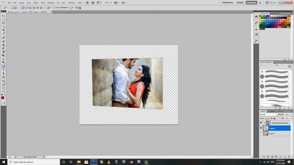Image resolution: width=294 pixels, height=165 pixels.
Task: Toggle lock transparent pixels
Action: pyautogui.click(x=266, y=118)
